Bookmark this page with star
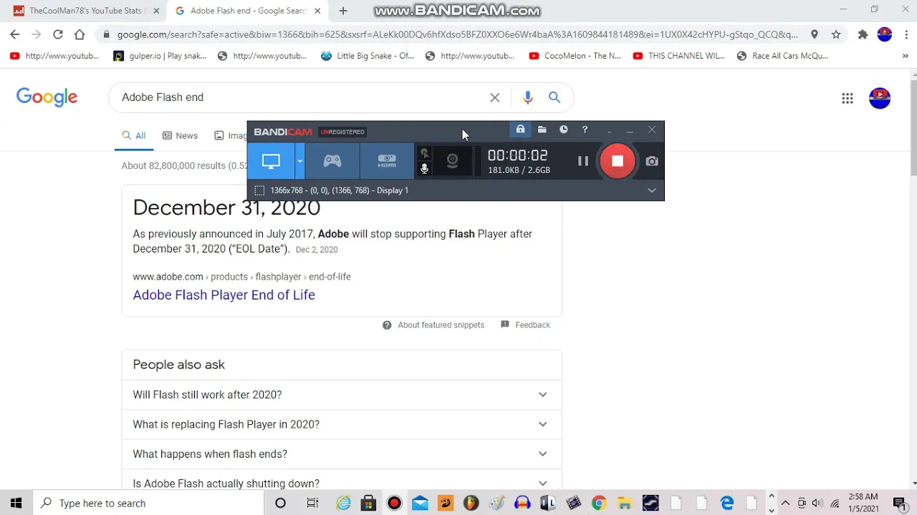 click(836, 34)
